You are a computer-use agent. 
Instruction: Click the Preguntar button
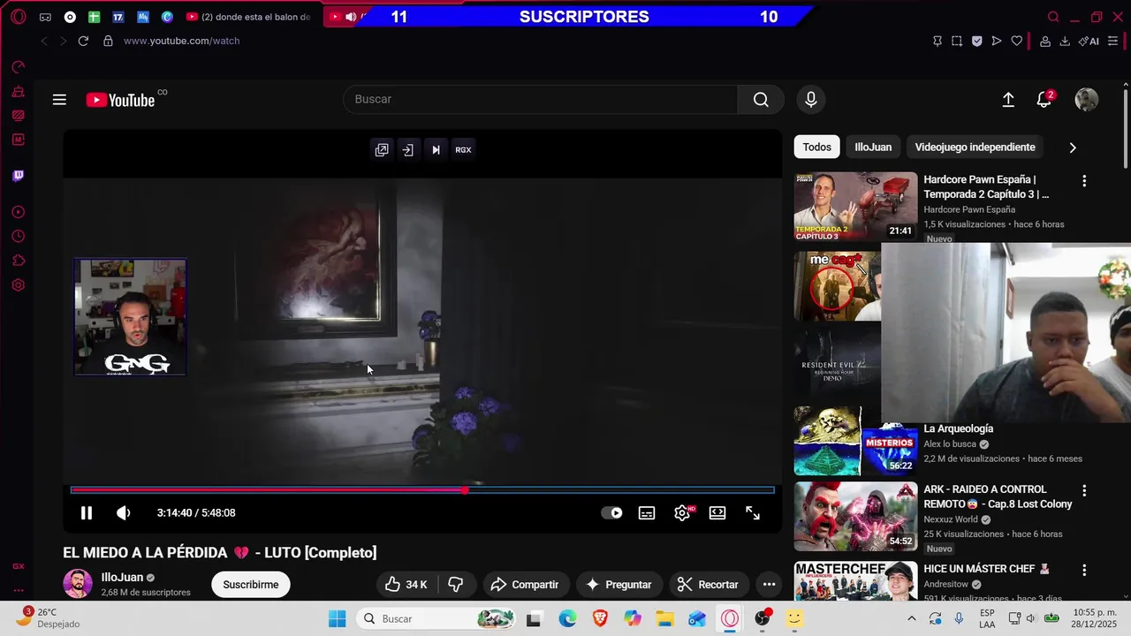click(619, 585)
